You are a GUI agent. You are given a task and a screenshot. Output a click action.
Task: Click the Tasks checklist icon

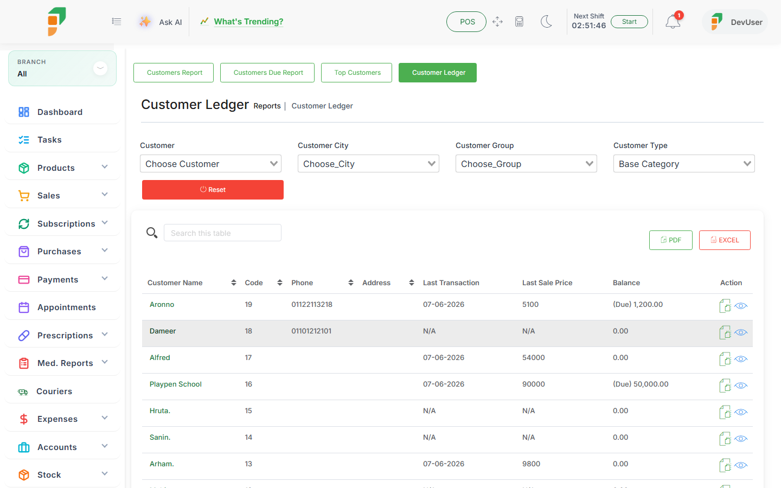[24, 140]
